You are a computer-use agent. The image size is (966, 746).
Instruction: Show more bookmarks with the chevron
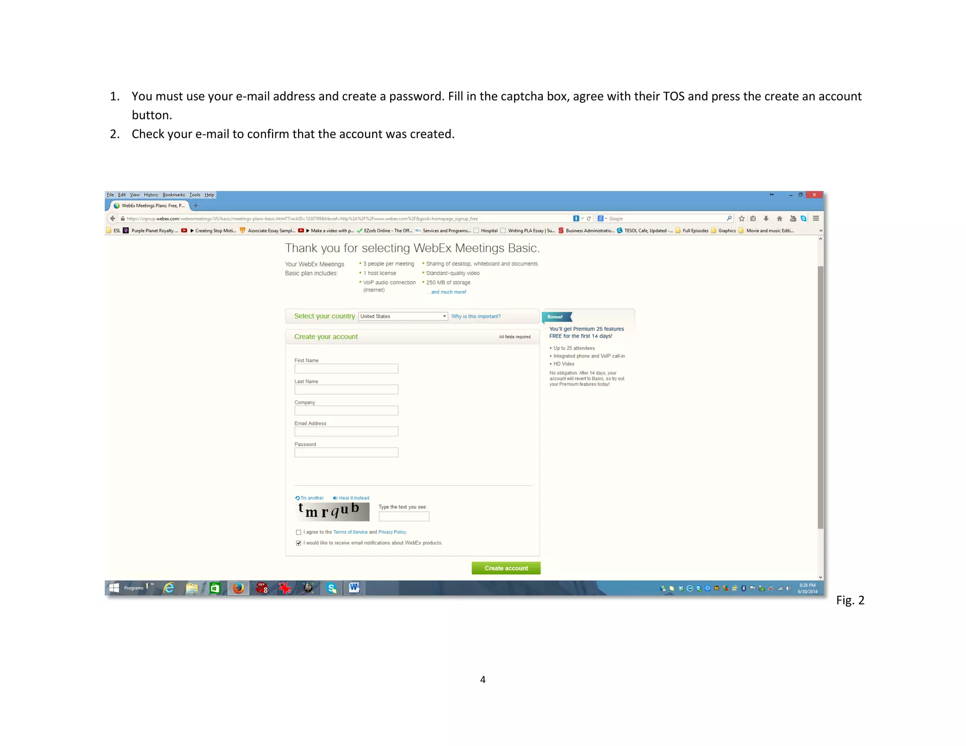820,231
